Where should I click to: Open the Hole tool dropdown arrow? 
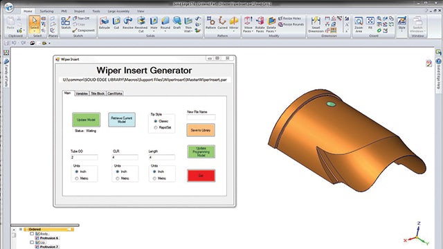(154, 31)
